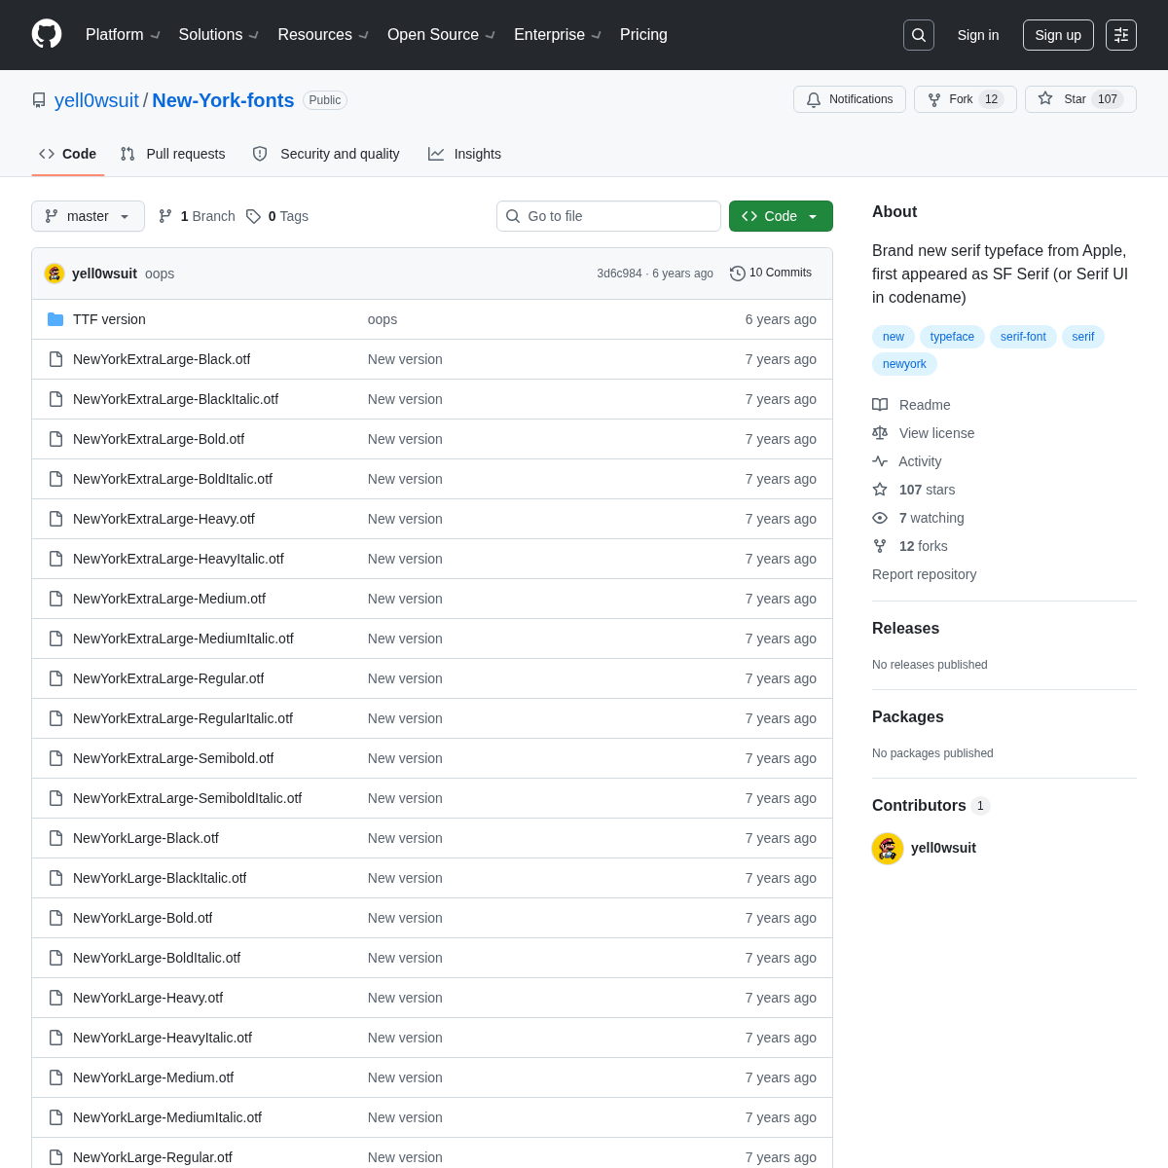Switch to the Pull requests tab
The height and width of the screenshot is (1168, 1168).
click(172, 154)
